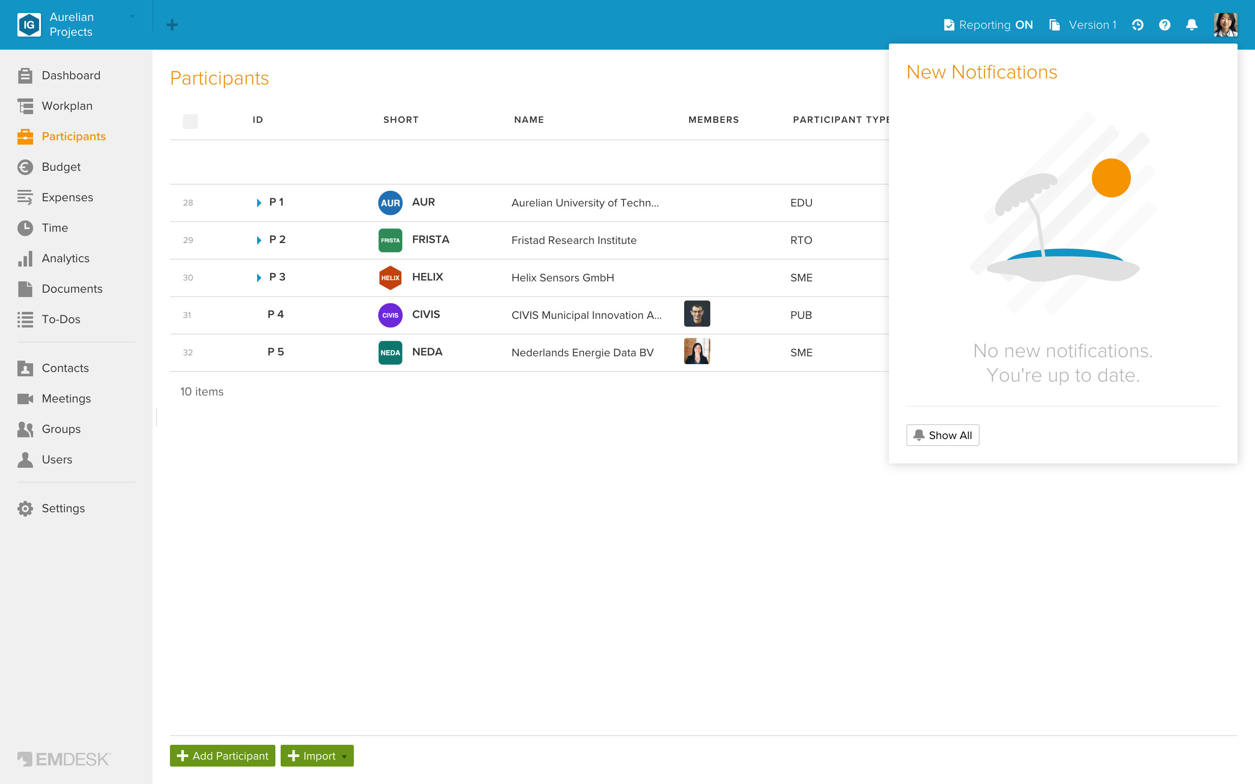Click the Analytics bar chart icon
1255x784 pixels.
25,258
